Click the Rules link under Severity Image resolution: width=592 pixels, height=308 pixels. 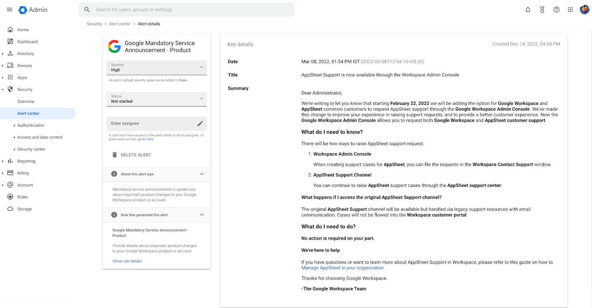pyautogui.click(x=183, y=80)
